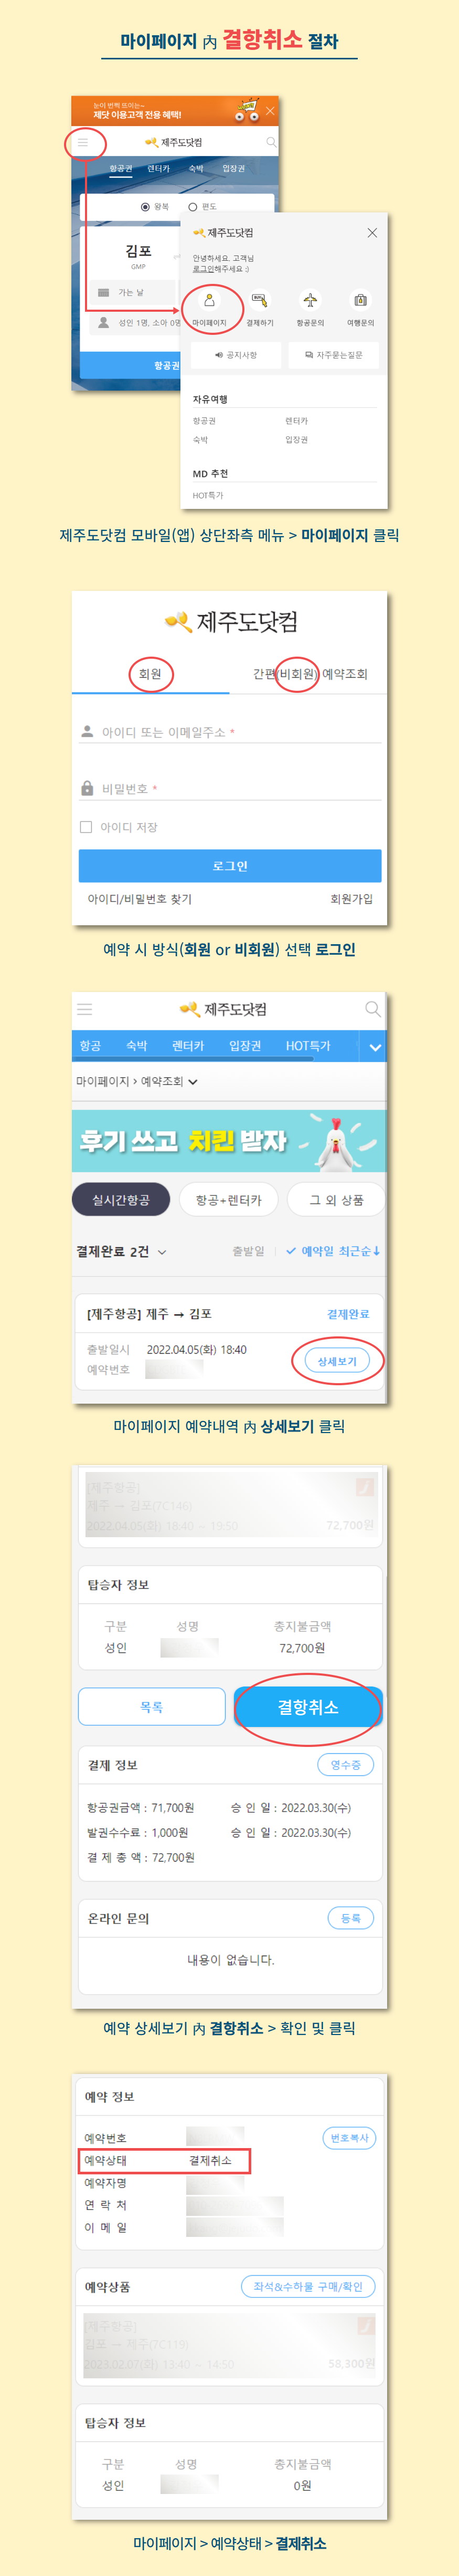Select the 항공+렌터카 tab pill
The height and width of the screenshot is (2576, 459).
(x=229, y=1200)
